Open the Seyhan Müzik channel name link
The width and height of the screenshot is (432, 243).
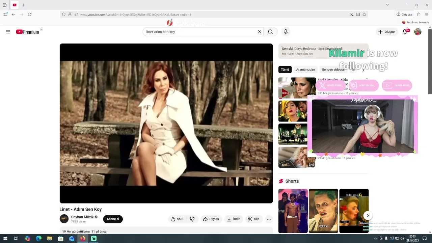[x=82, y=217]
